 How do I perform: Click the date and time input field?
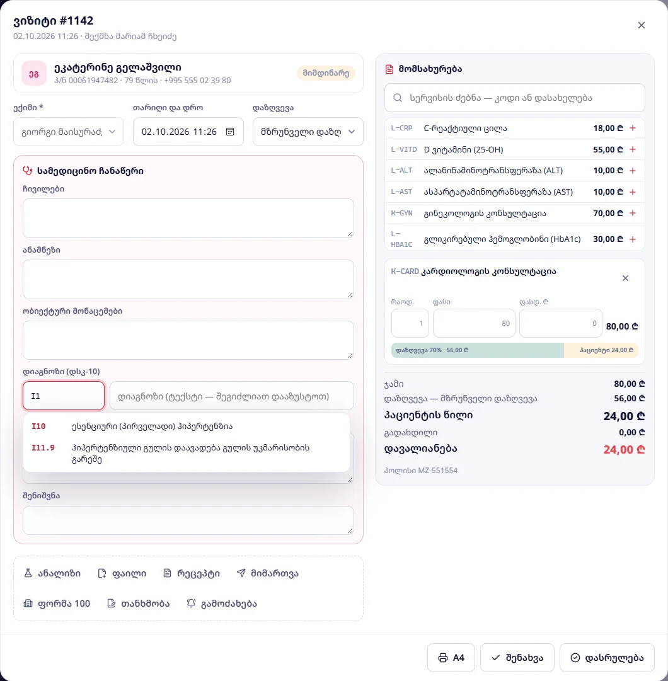click(x=188, y=132)
